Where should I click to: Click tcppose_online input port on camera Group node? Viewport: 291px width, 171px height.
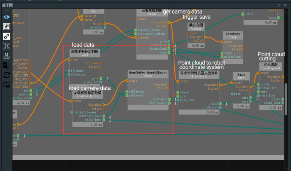[x=135, y=30]
